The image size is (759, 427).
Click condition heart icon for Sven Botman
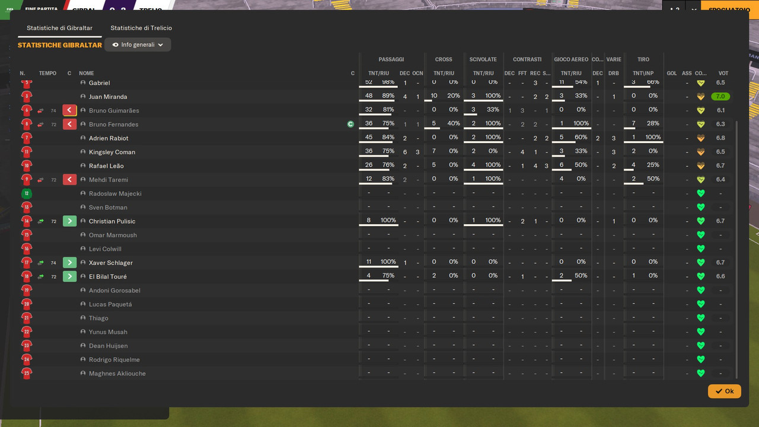pos(700,207)
